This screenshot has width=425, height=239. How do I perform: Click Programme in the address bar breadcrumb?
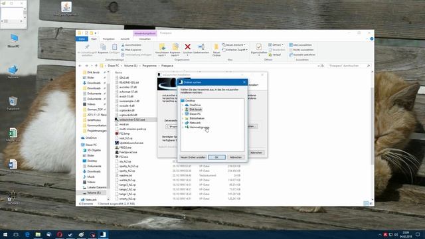pos(149,66)
